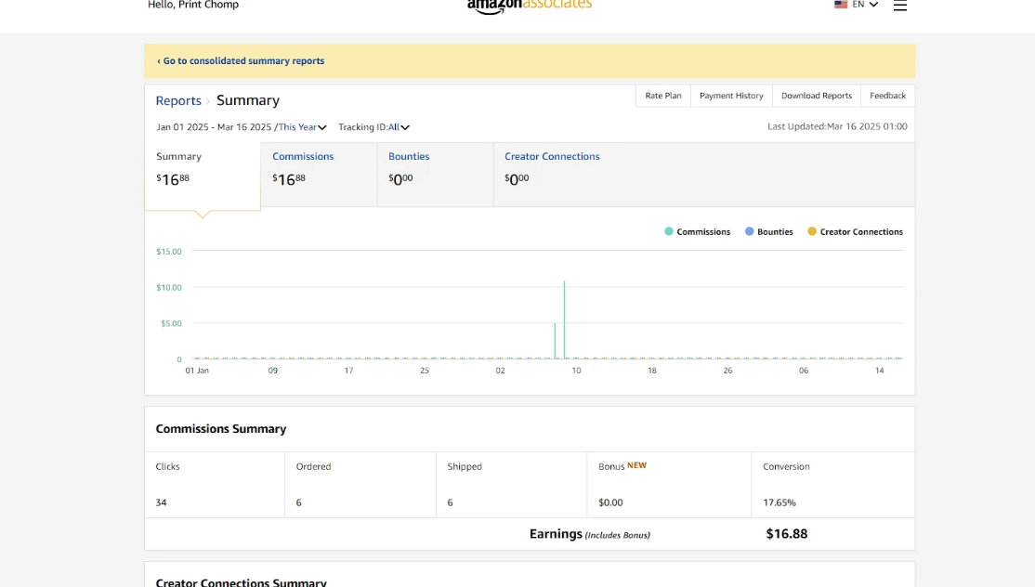
Task: Click the Commissions Summary heading
Action: pos(221,429)
